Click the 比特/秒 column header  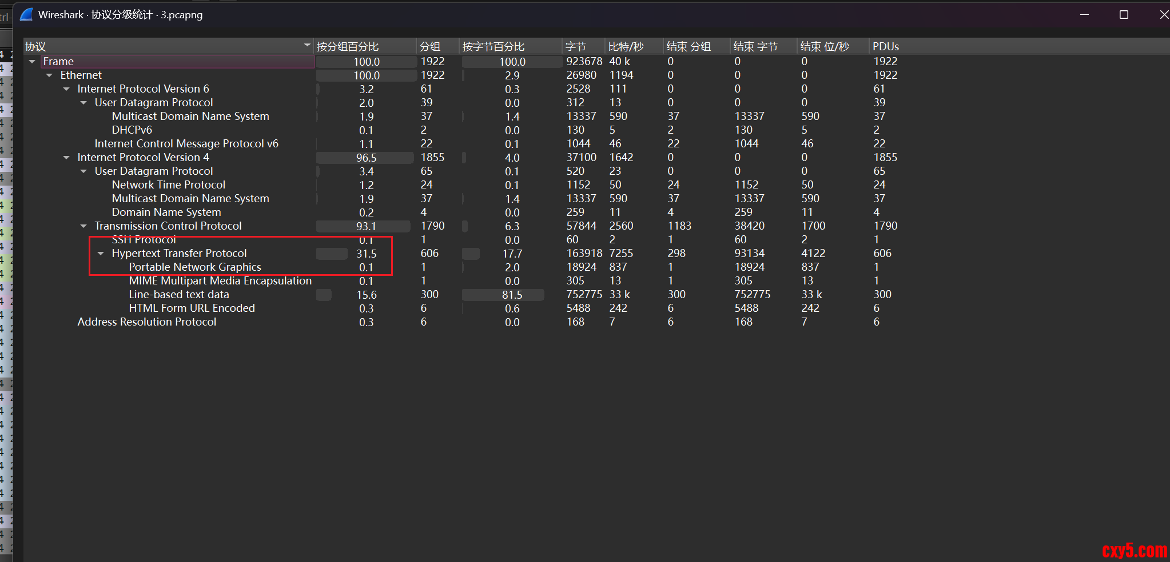pyautogui.click(x=626, y=46)
